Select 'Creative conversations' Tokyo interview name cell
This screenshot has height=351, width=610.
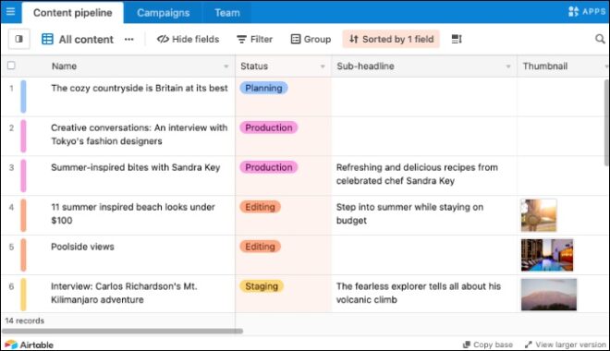[x=139, y=135]
